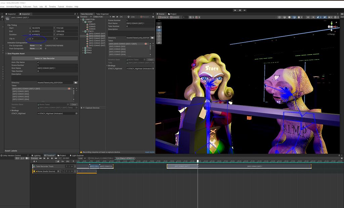Click the timeline time field showing 23.1551

(x=66, y=158)
